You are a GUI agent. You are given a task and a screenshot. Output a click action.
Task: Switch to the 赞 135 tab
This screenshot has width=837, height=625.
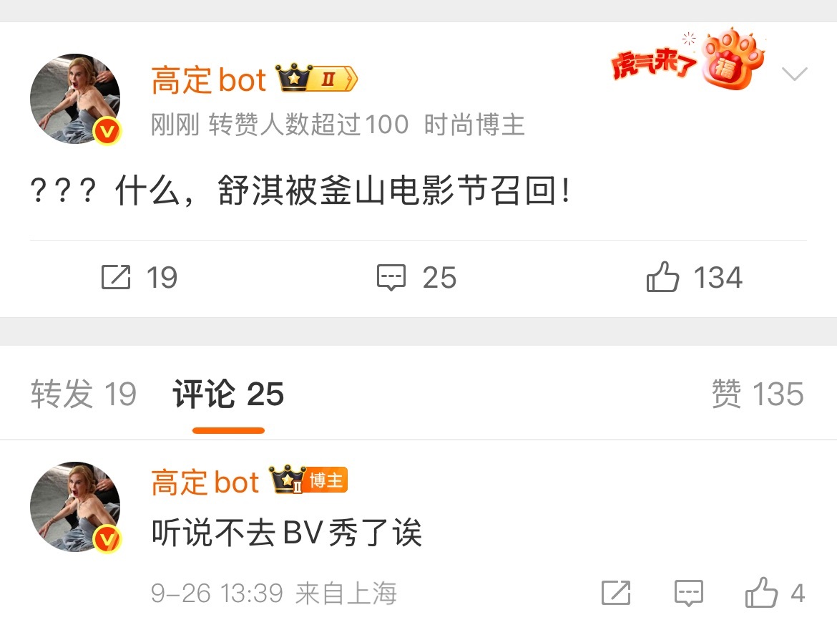[x=758, y=394]
